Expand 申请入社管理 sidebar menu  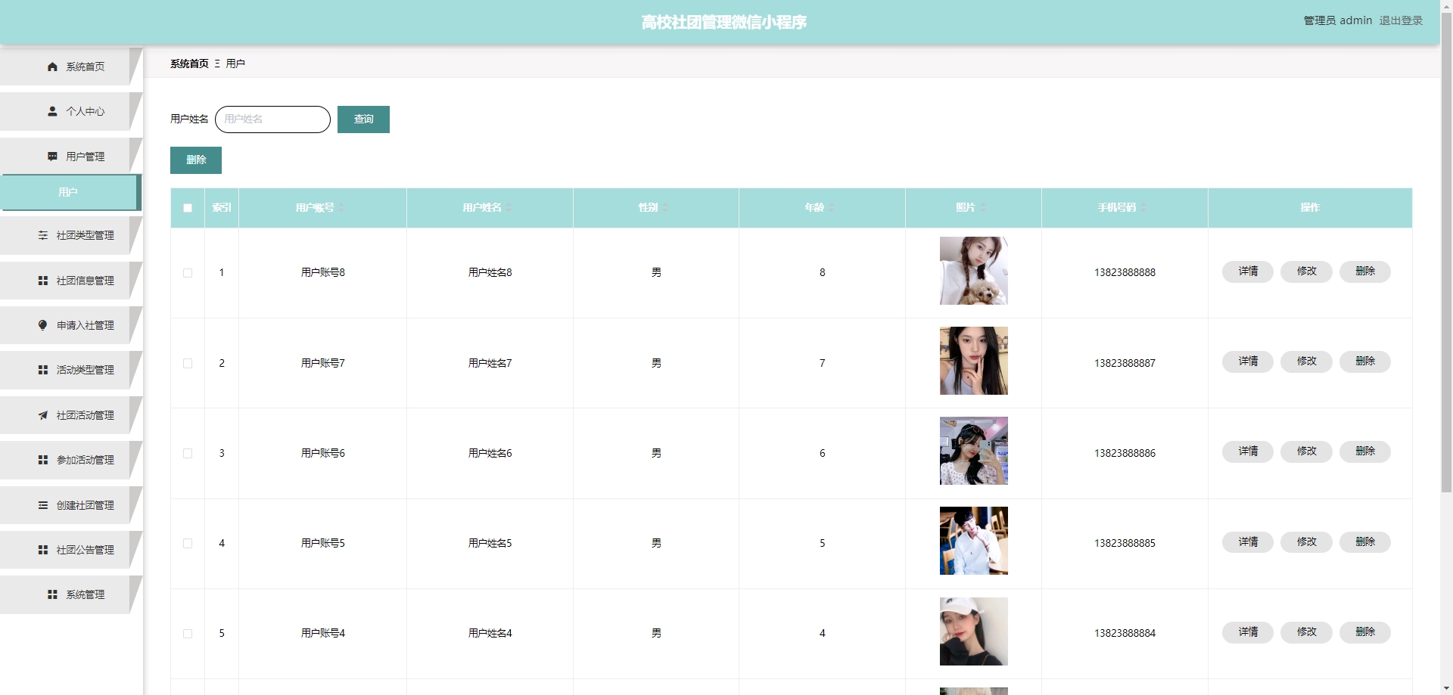[71, 325]
